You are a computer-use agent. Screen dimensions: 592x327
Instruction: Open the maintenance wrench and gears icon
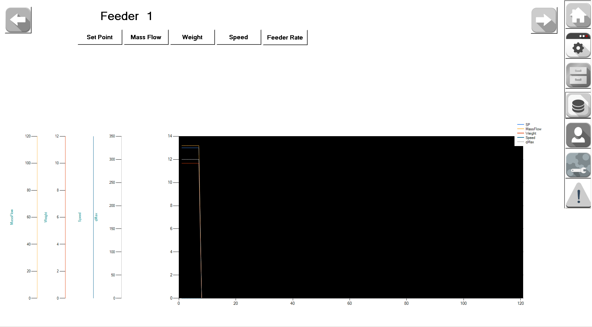coord(578,165)
